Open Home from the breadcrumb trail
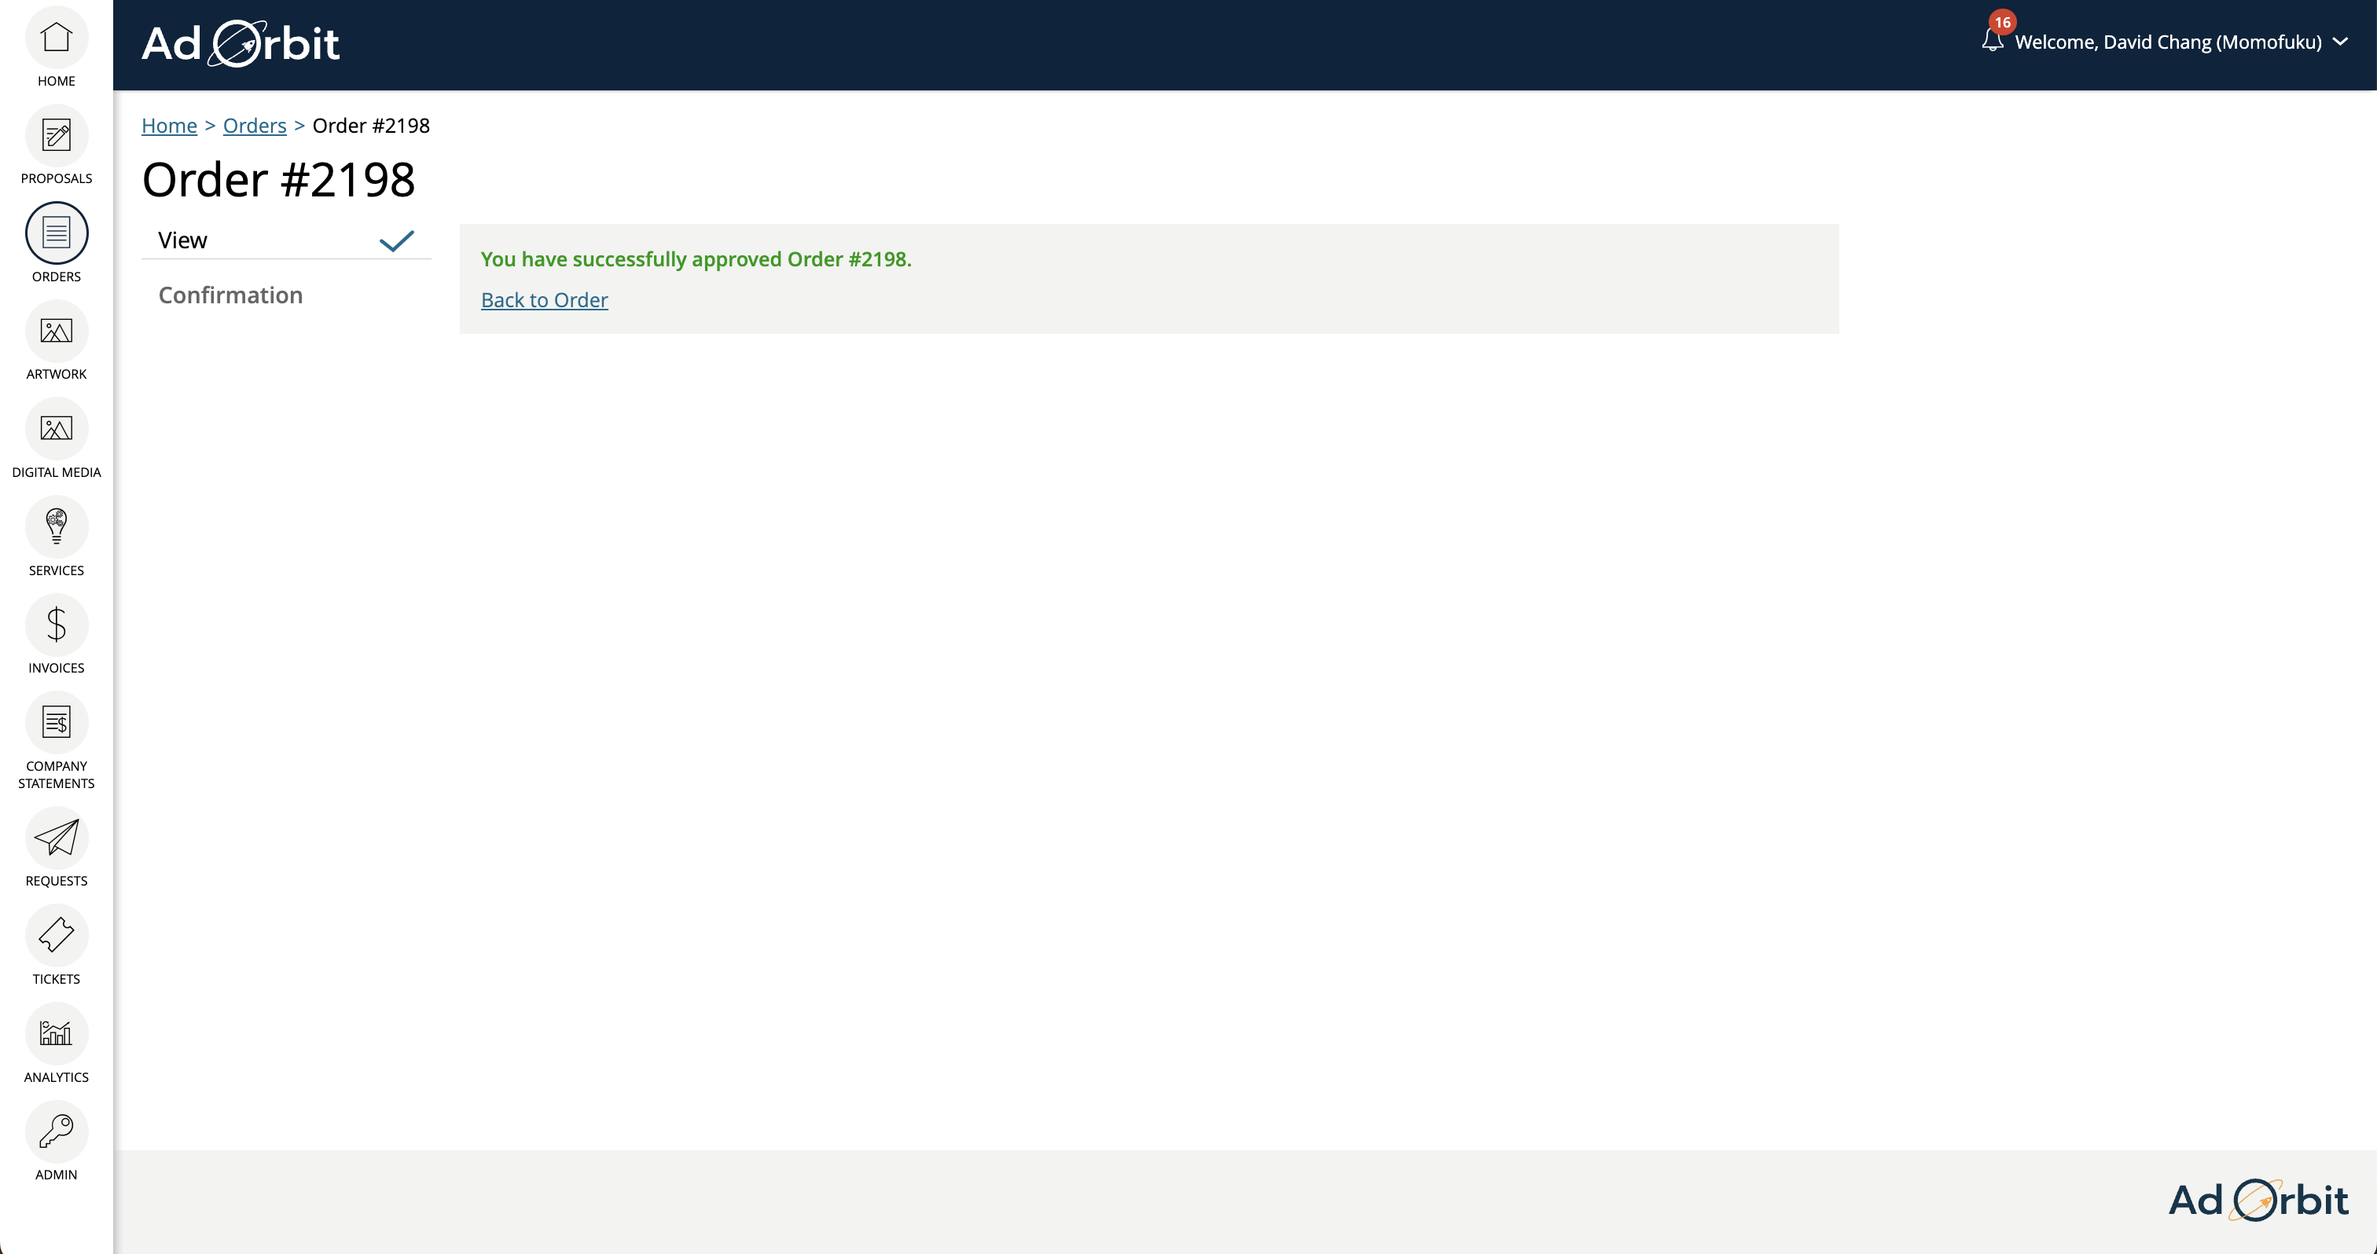The height and width of the screenshot is (1254, 2377). coord(169,126)
